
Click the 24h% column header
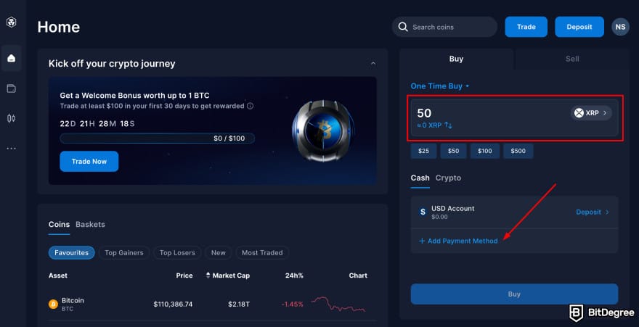(x=294, y=276)
